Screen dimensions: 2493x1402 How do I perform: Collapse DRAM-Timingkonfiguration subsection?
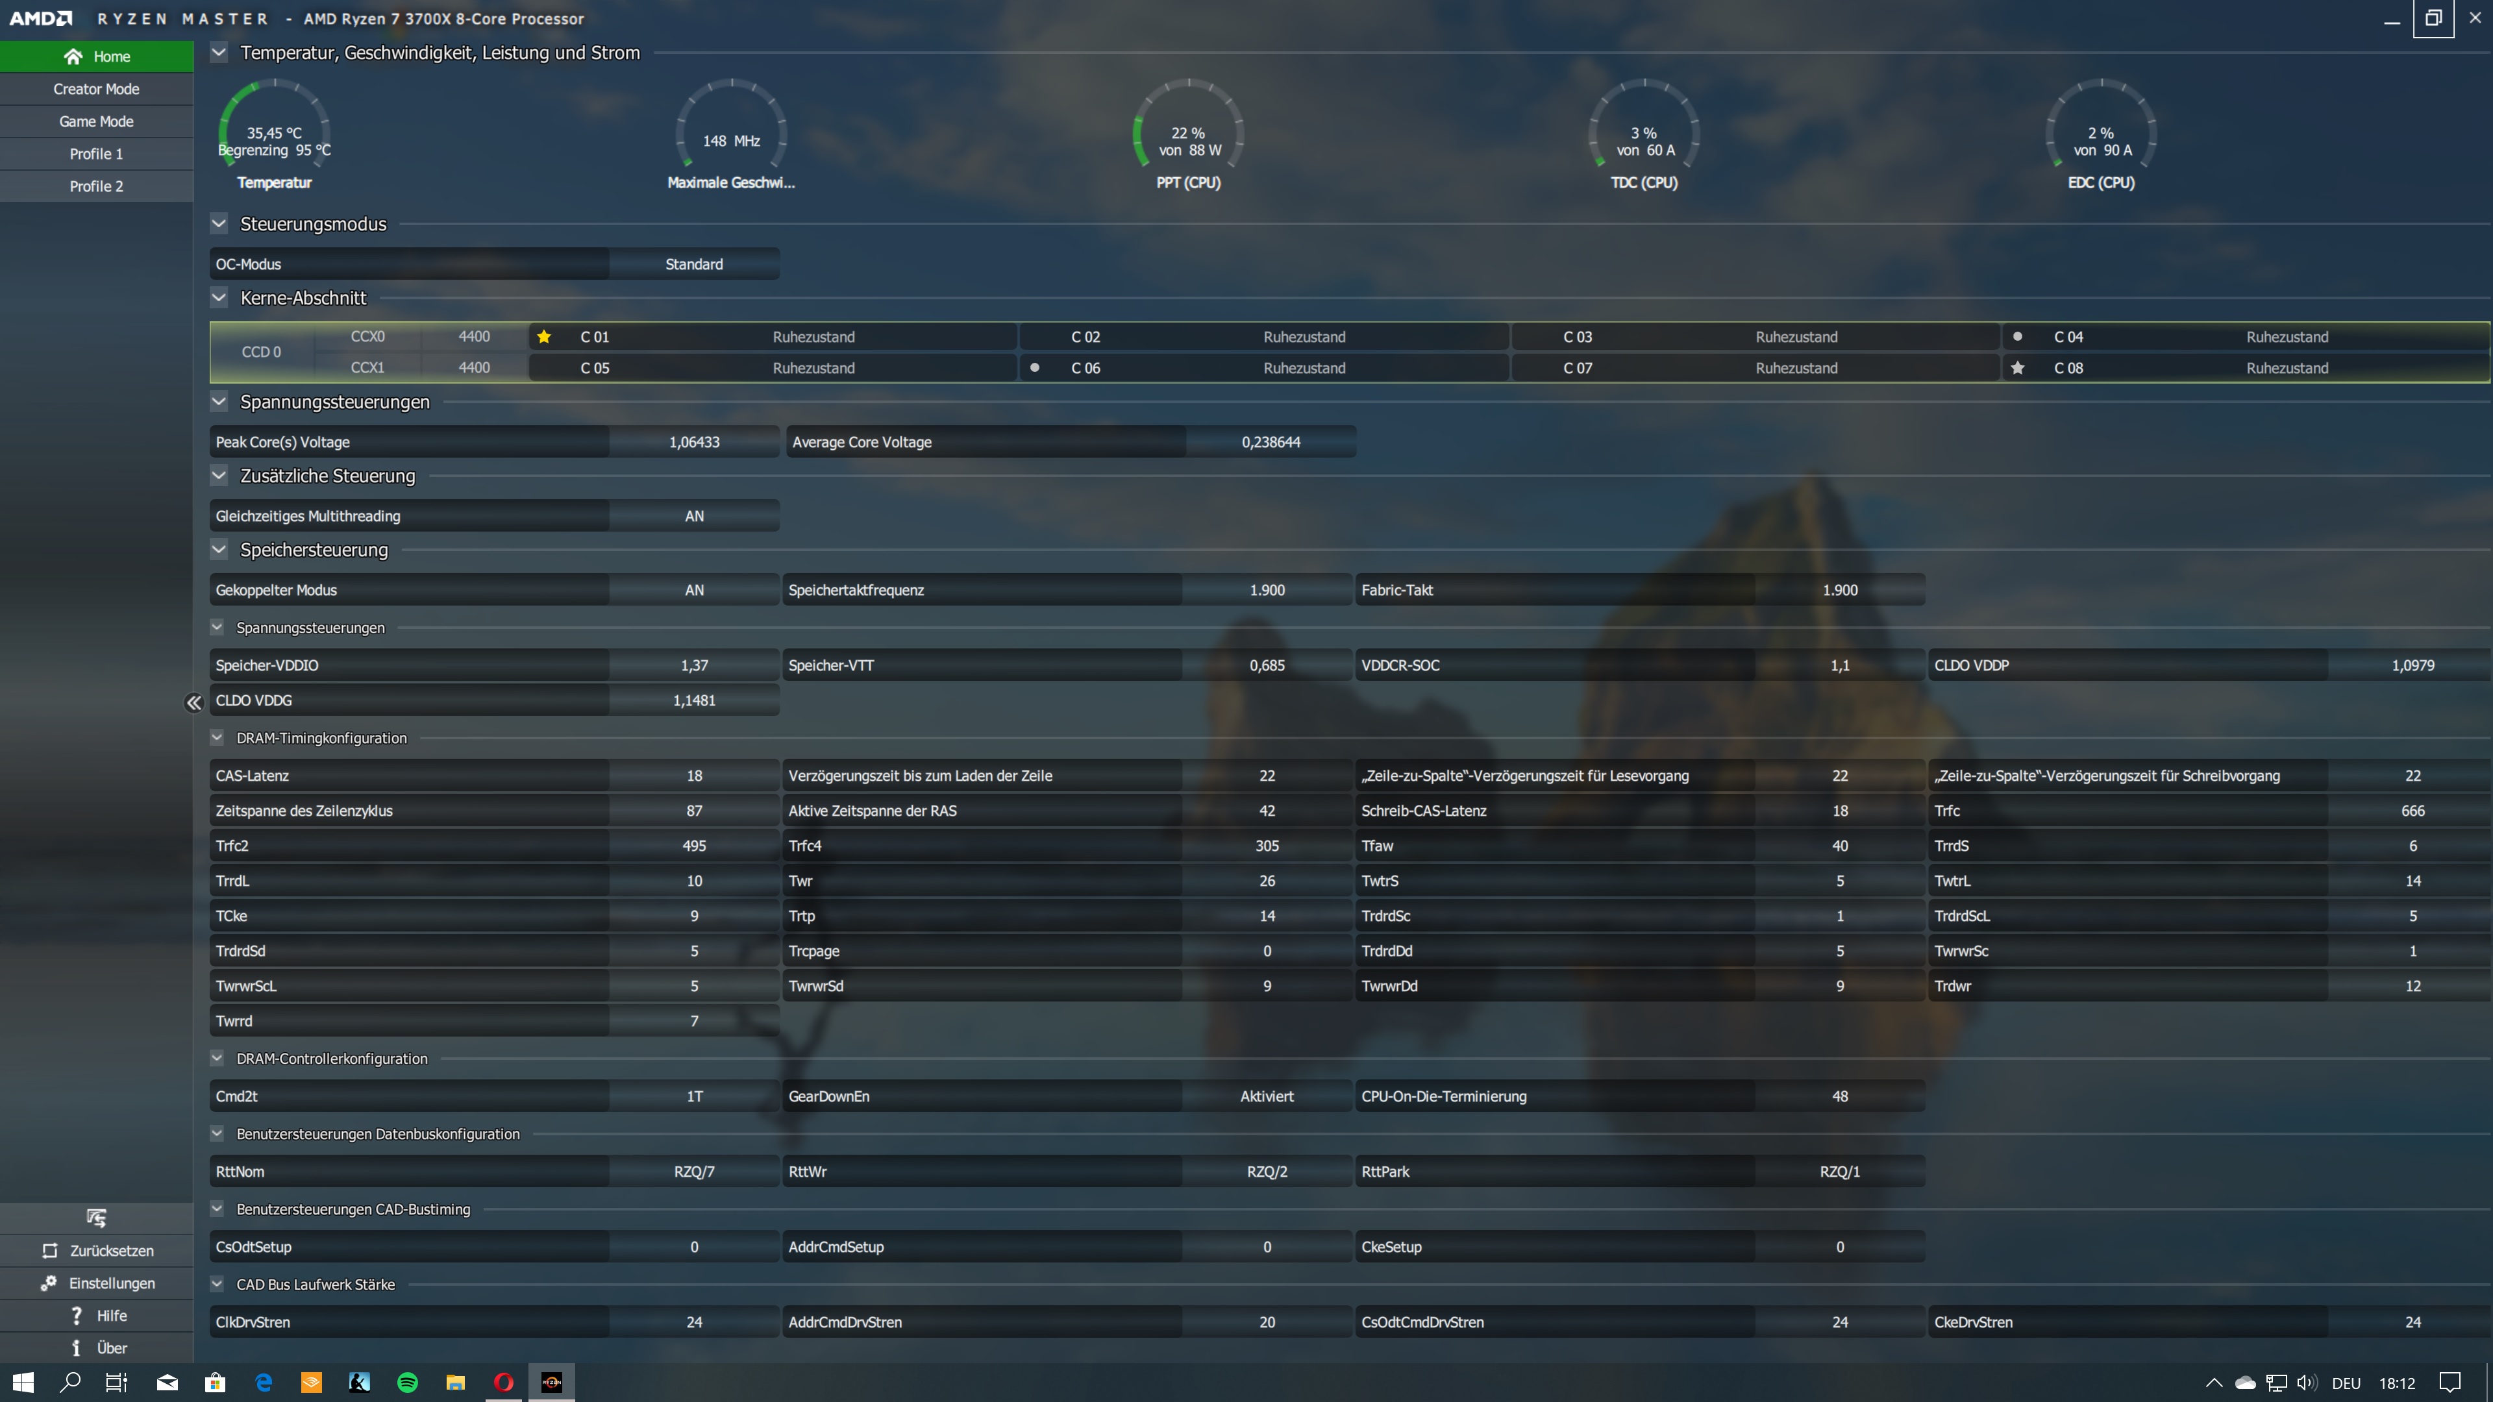217,737
